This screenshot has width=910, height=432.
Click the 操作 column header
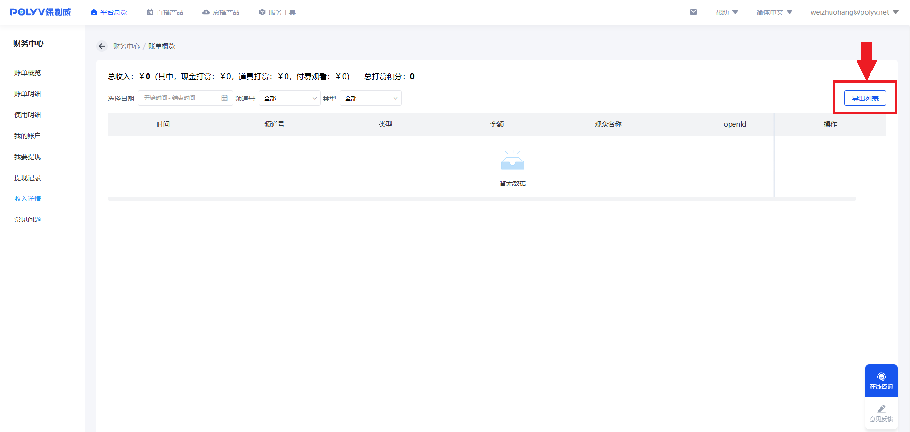click(831, 124)
